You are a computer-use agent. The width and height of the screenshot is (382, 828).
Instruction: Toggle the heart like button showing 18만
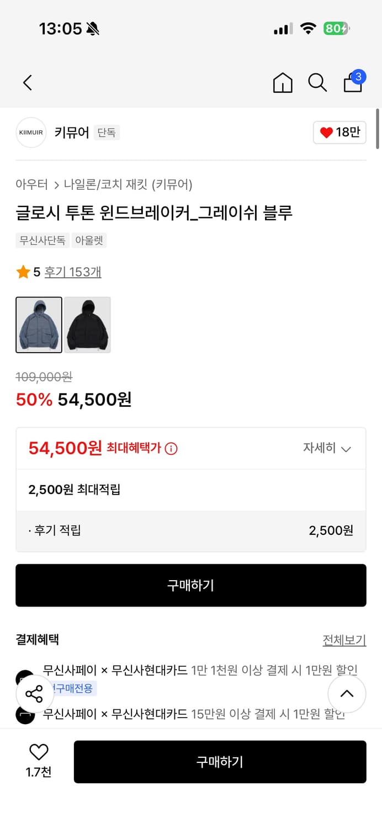click(339, 132)
